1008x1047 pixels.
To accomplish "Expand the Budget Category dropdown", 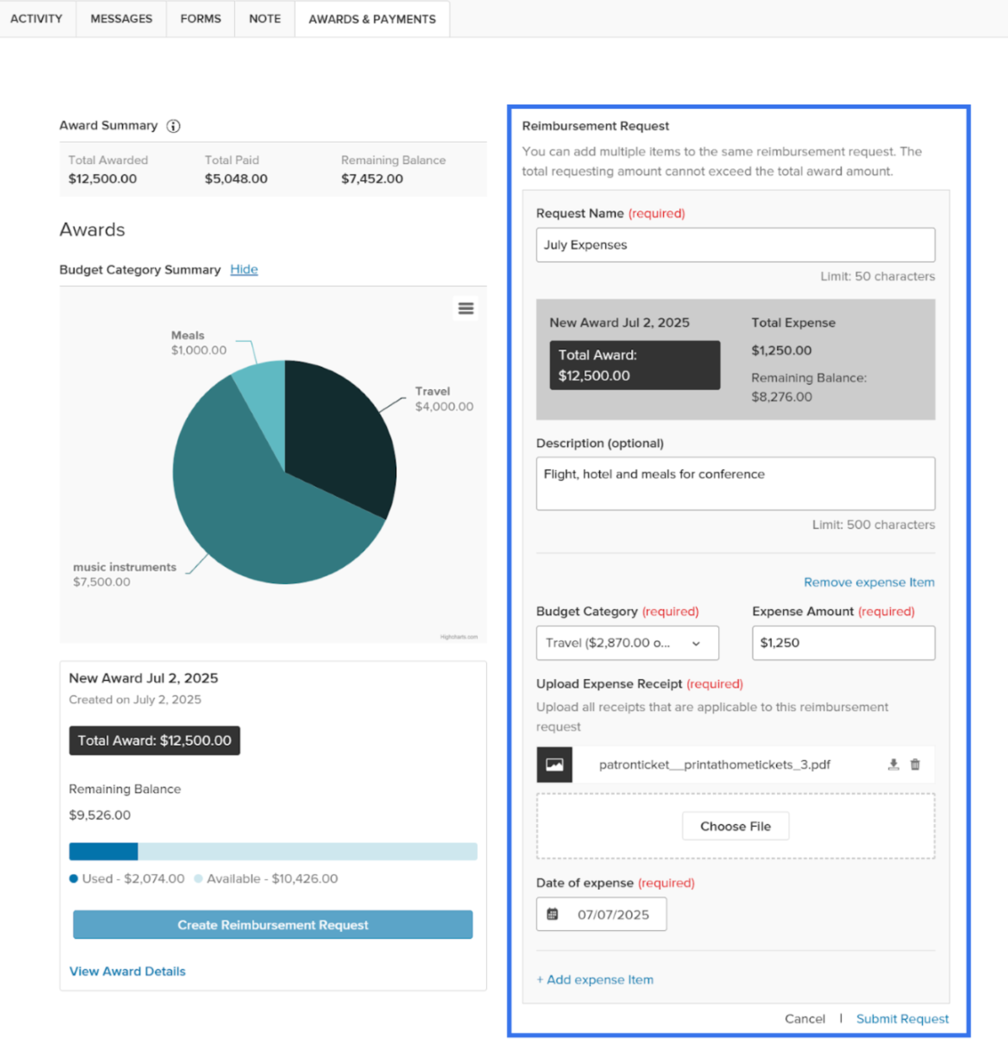I will click(x=627, y=643).
